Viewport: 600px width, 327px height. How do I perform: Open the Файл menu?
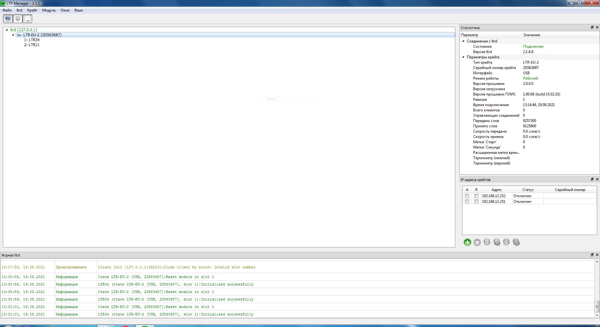pyautogui.click(x=7, y=10)
